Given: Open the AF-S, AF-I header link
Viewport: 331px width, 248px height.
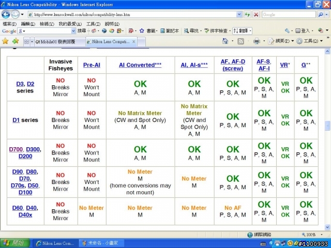Looking at the screenshot, I should [x=264, y=65].
